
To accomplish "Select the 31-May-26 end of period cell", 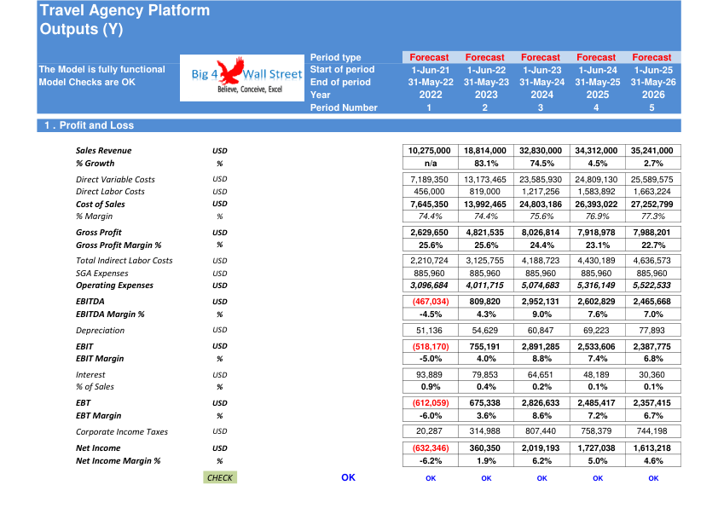I will click(x=653, y=83).
